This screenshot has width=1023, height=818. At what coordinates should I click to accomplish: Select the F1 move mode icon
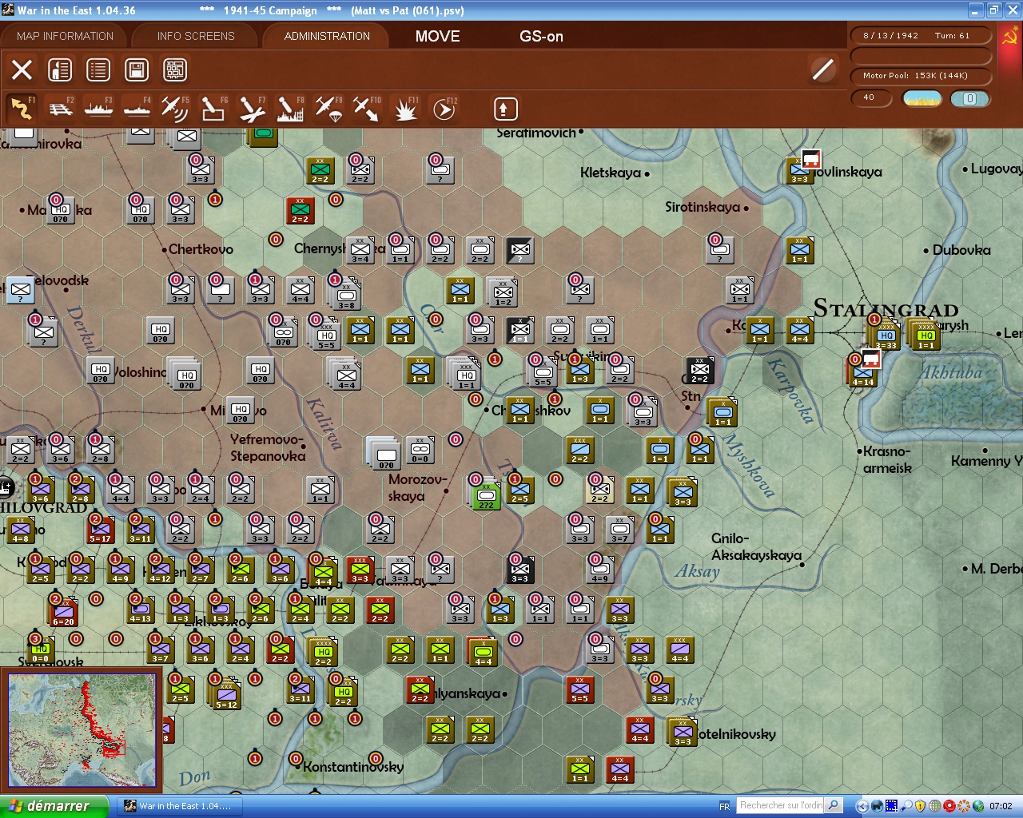coord(22,108)
